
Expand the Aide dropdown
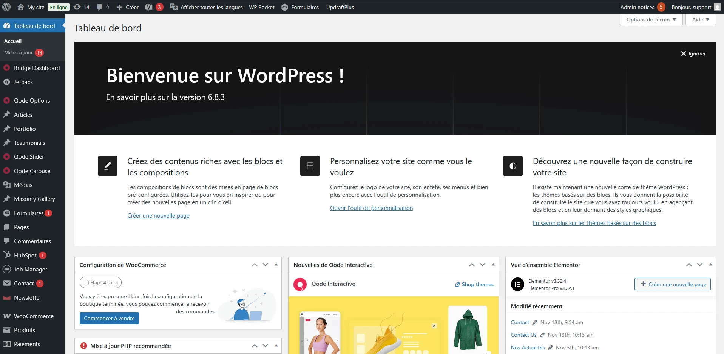[700, 20]
